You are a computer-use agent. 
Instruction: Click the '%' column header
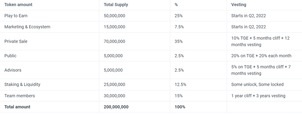click(x=176, y=5)
